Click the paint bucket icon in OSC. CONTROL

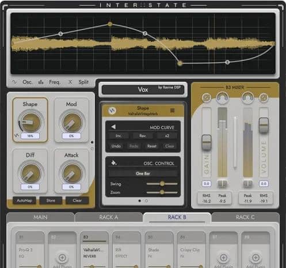click(113, 163)
